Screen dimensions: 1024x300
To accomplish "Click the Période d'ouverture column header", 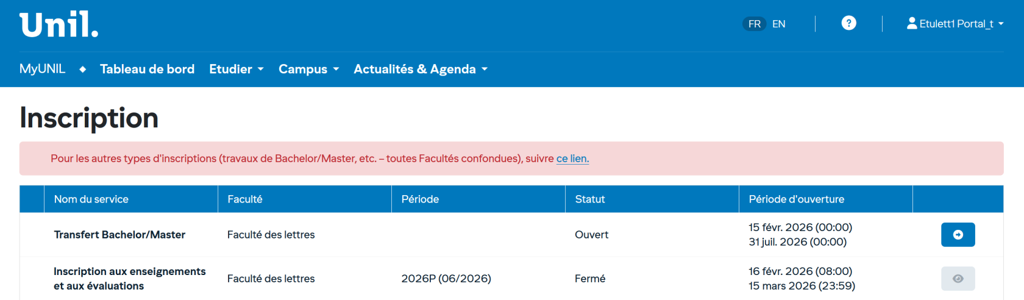I will pos(796,199).
